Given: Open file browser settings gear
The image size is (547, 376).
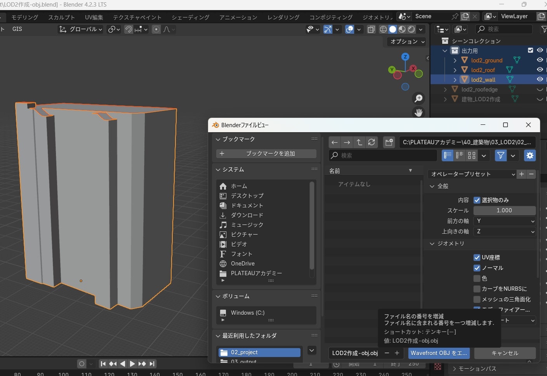Looking at the screenshot, I should [530, 155].
